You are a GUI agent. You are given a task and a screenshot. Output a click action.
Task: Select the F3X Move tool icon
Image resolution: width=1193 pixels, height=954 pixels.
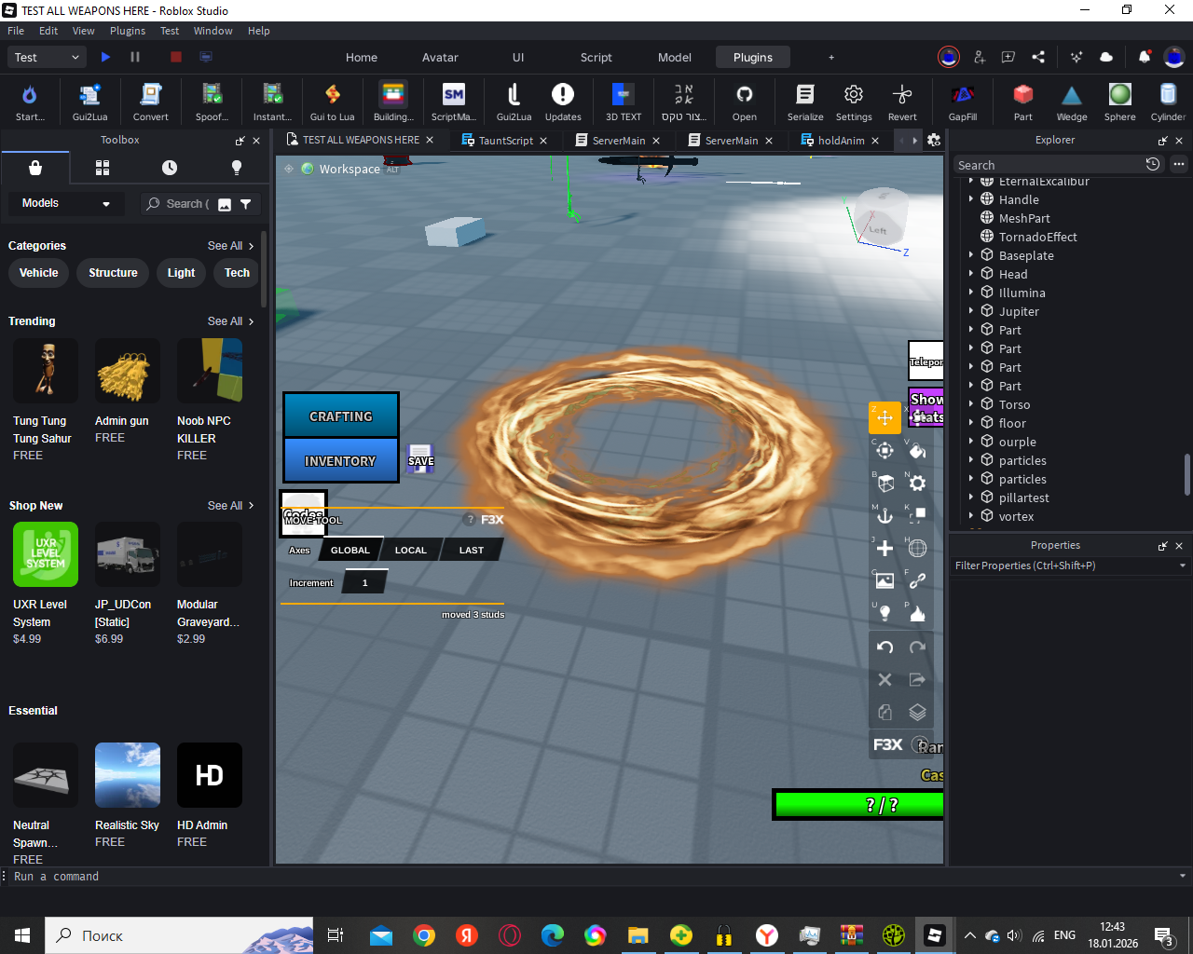pos(885,417)
